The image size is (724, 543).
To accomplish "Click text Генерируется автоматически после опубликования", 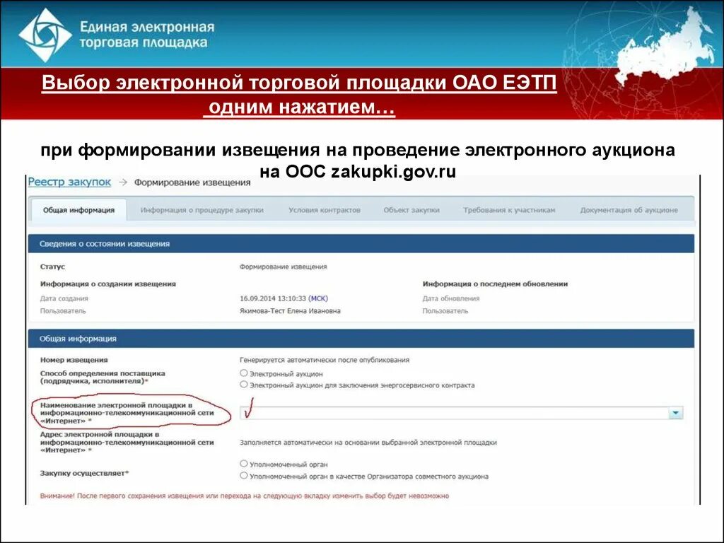I will point(324,360).
